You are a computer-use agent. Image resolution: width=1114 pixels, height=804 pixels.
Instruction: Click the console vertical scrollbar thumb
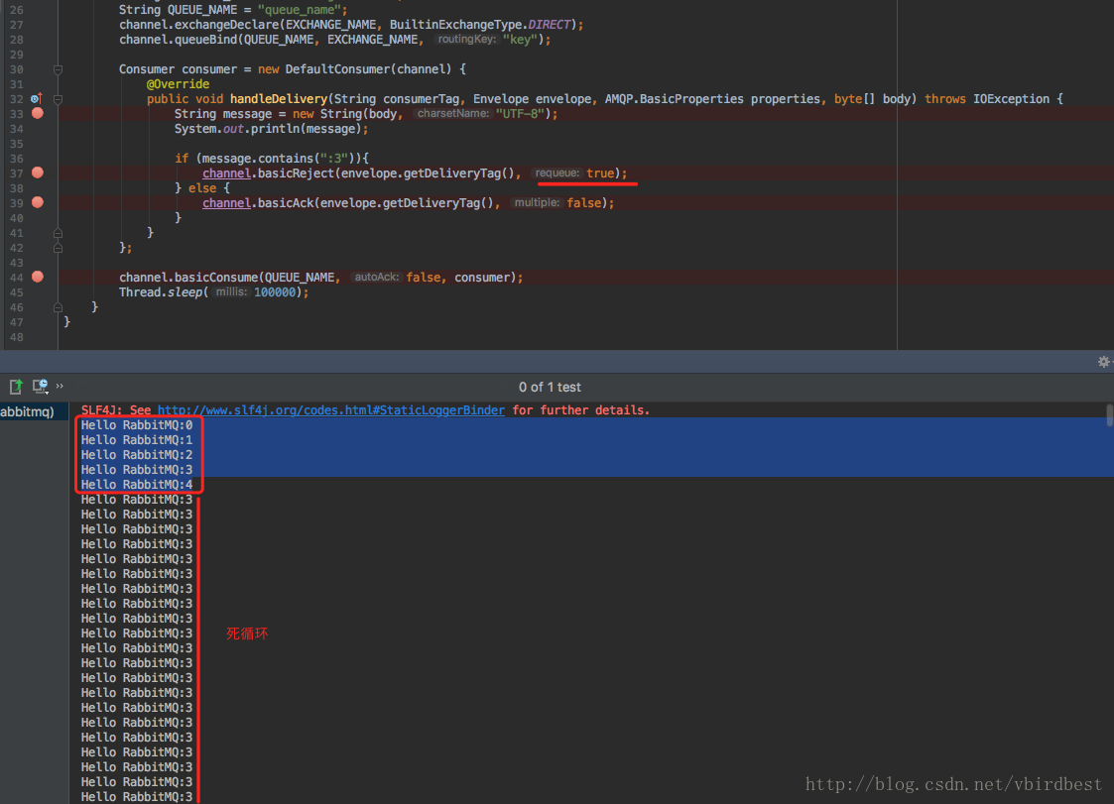(x=1109, y=414)
